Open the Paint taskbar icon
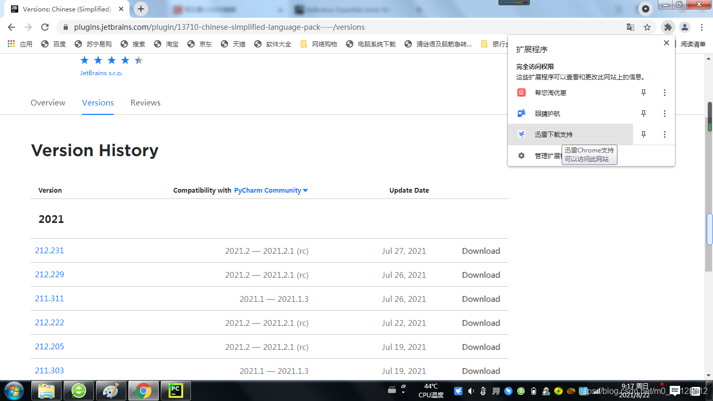Viewport: 713px width, 401px height. tap(111, 391)
